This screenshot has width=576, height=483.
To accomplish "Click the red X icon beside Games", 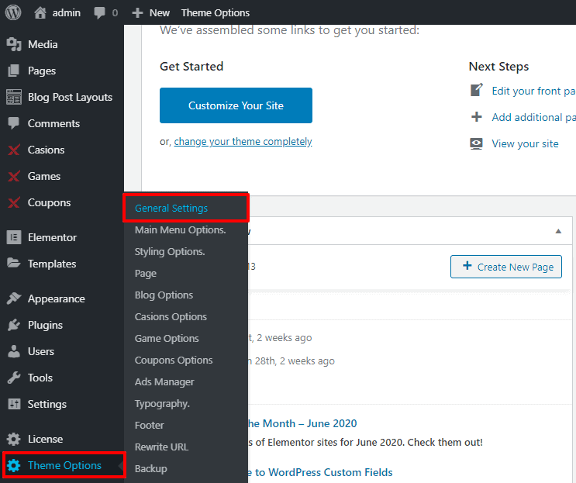I will click(x=14, y=176).
